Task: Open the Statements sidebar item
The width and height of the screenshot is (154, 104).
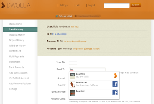Action: pos(15,62)
